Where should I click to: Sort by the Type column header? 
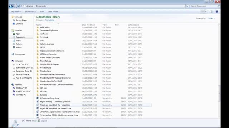pyautogui.click(x=104, y=25)
